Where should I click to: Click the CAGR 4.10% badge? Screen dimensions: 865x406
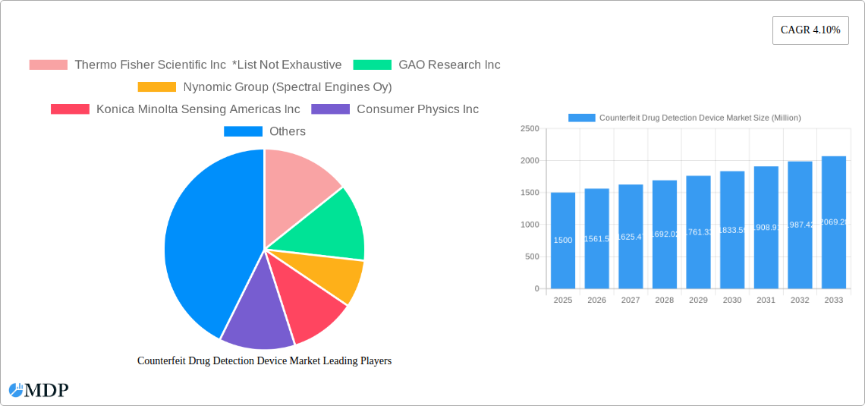click(x=810, y=30)
